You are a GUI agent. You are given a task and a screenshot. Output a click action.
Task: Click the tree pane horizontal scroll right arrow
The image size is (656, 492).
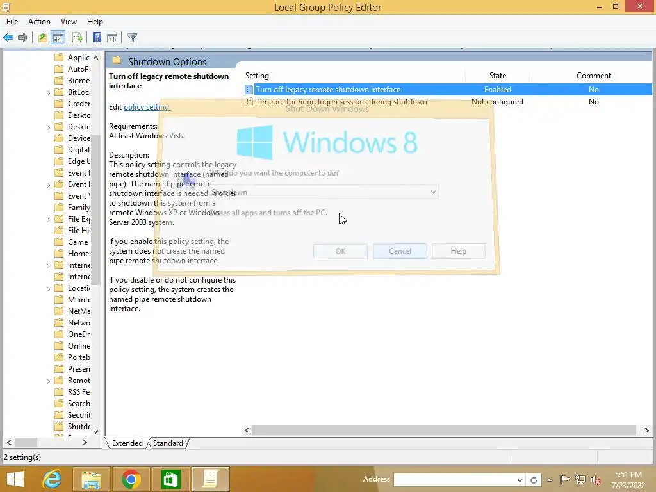point(85,442)
